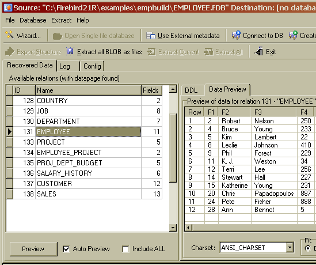Click the F3 column header in preview
Image resolution: width=316 pixels, height=265 pixels.
tap(274, 112)
